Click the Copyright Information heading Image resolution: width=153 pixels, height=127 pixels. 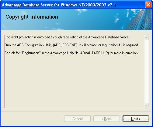(32, 17)
